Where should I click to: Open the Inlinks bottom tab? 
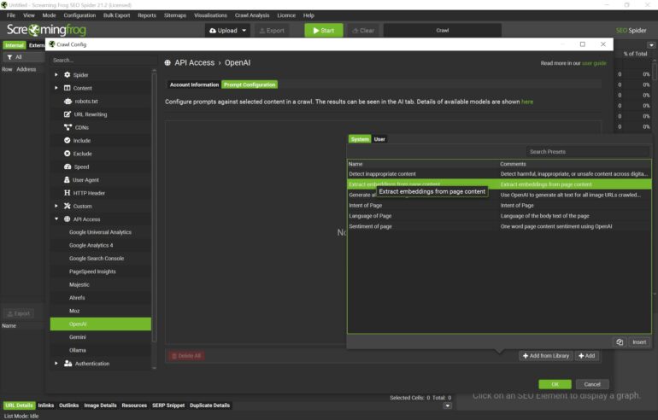46,405
